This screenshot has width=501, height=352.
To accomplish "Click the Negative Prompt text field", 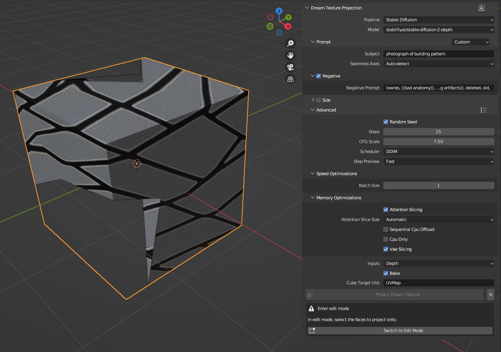I will coord(439,88).
